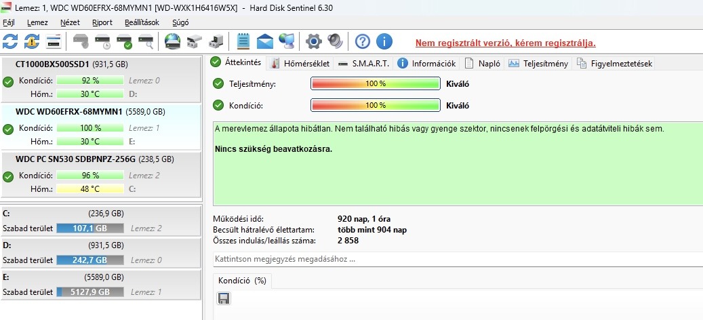703x320 pixels.
Task: Click the grey disk with shield icon
Action: pos(81,41)
